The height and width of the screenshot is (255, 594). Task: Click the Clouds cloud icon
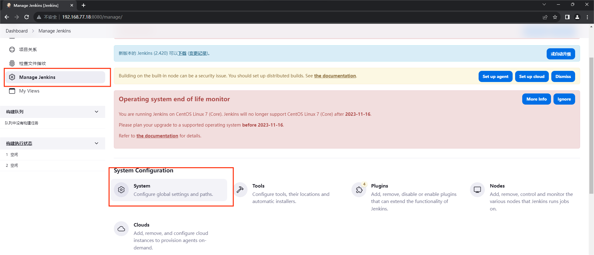click(121, 229)
